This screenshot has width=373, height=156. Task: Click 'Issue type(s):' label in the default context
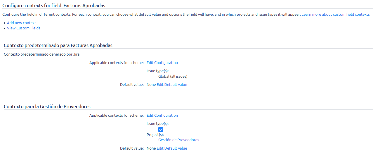click(157, 71)
